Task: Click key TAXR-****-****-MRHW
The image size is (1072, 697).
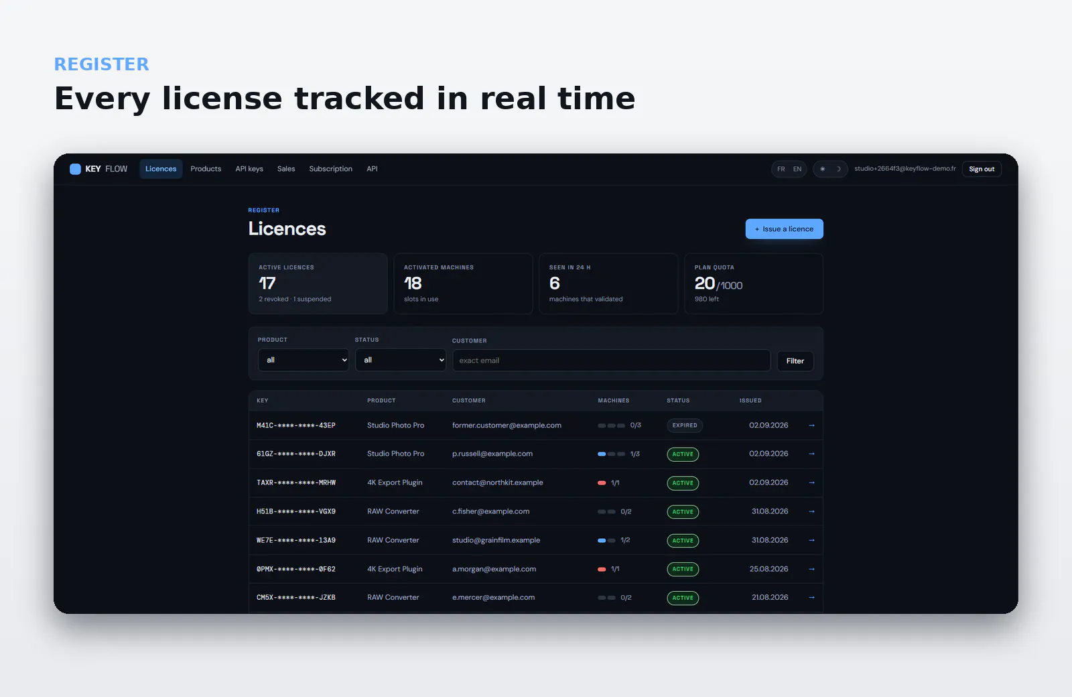Action: click(x=296, y=483)
